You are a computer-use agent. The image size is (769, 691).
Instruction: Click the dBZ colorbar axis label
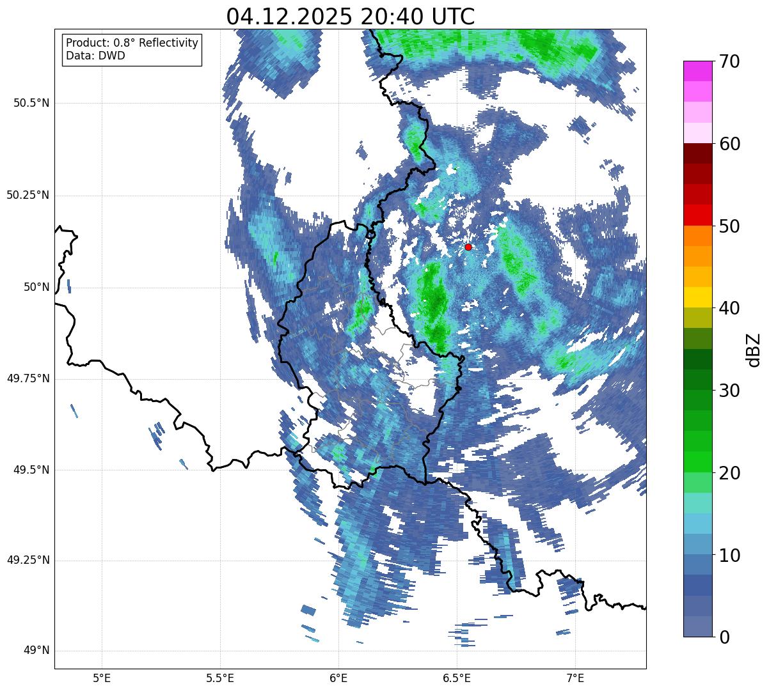coord(754,349)
